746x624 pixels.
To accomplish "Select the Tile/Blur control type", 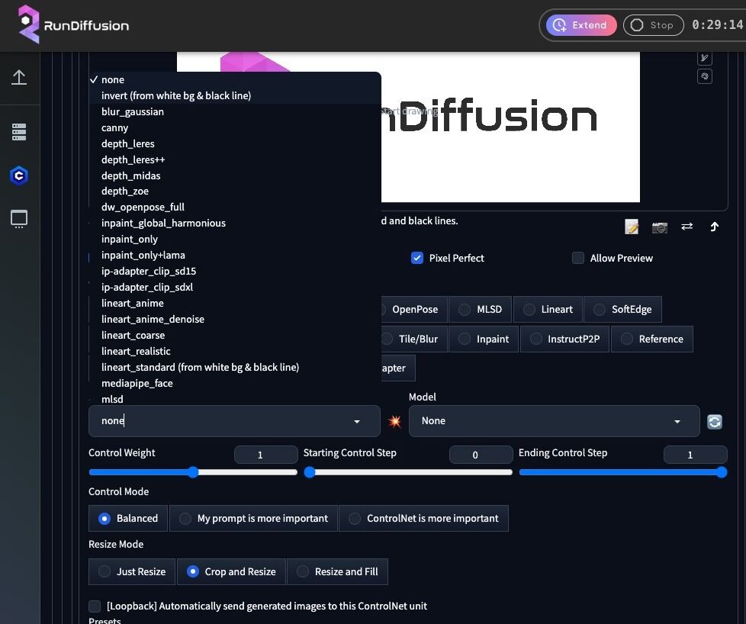I will click(414, 339).
